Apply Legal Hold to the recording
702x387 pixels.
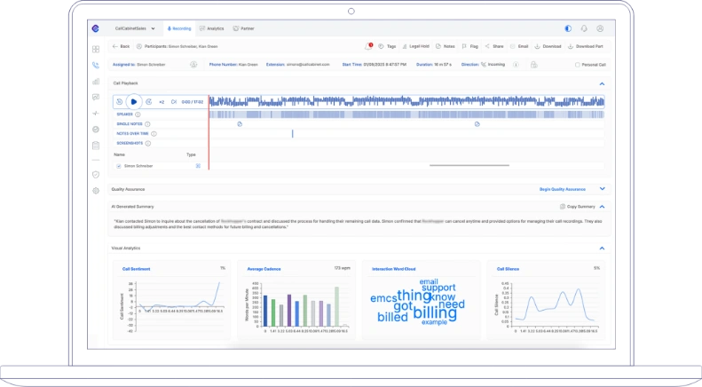pos(416,46)
